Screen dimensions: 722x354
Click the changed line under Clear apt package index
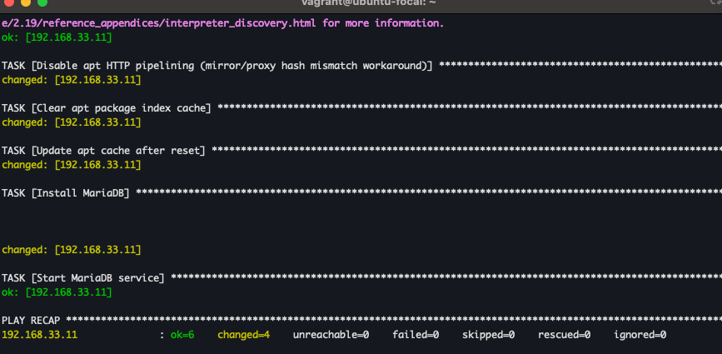tap(72, 122)
